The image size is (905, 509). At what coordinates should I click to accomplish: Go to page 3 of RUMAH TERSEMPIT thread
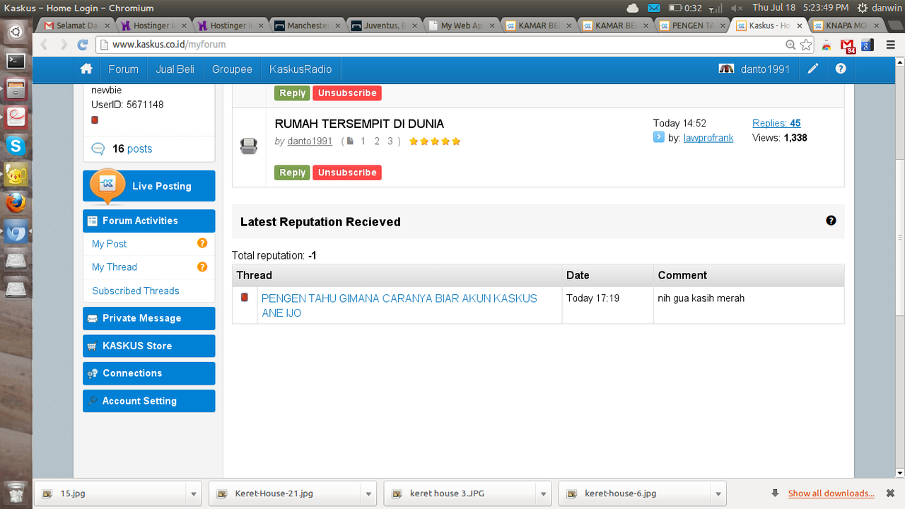click(390, 141)
